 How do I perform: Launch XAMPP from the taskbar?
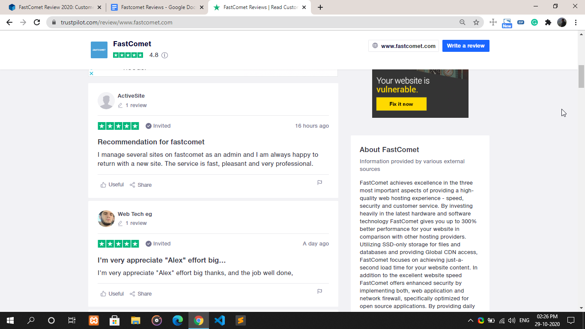point(94,320)
